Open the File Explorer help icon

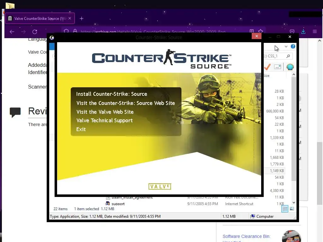tap(293, 47)
